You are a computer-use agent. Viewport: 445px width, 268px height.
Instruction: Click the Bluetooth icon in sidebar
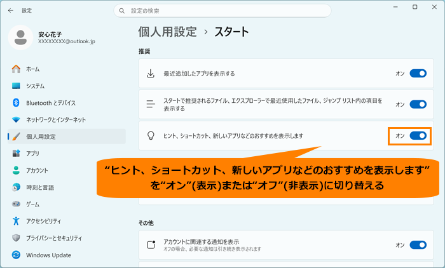16,103
